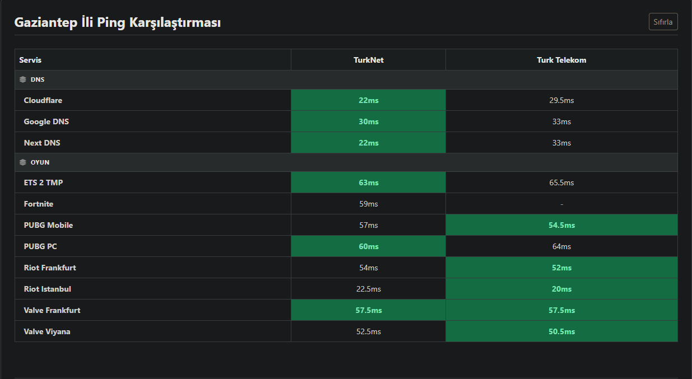The image size is (692, 379).
Task: Select the Turk Telekom column header
Action: click(x=561, y=60)
